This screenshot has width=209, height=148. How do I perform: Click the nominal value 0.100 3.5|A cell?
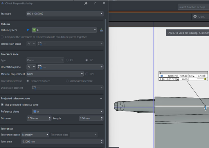(x=171, y=79)
